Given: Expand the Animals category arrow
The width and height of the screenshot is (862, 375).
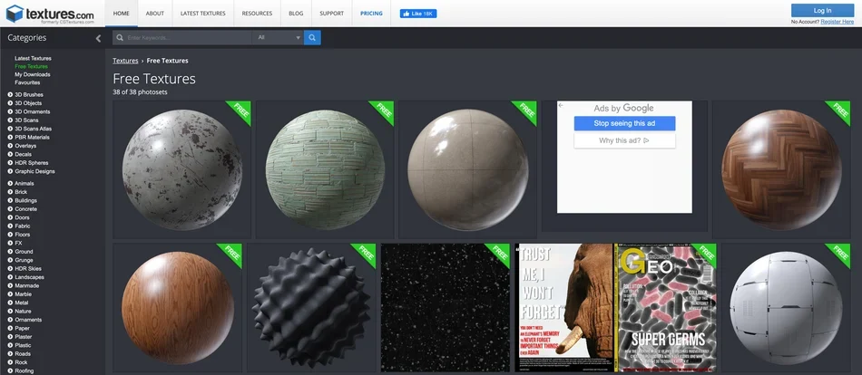Looking at the screenshot, I should [10, 183].
